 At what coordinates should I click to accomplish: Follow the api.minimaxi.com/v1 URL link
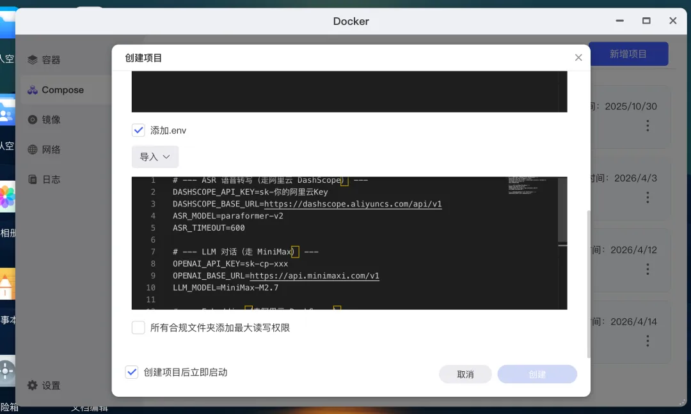[314, 275]
